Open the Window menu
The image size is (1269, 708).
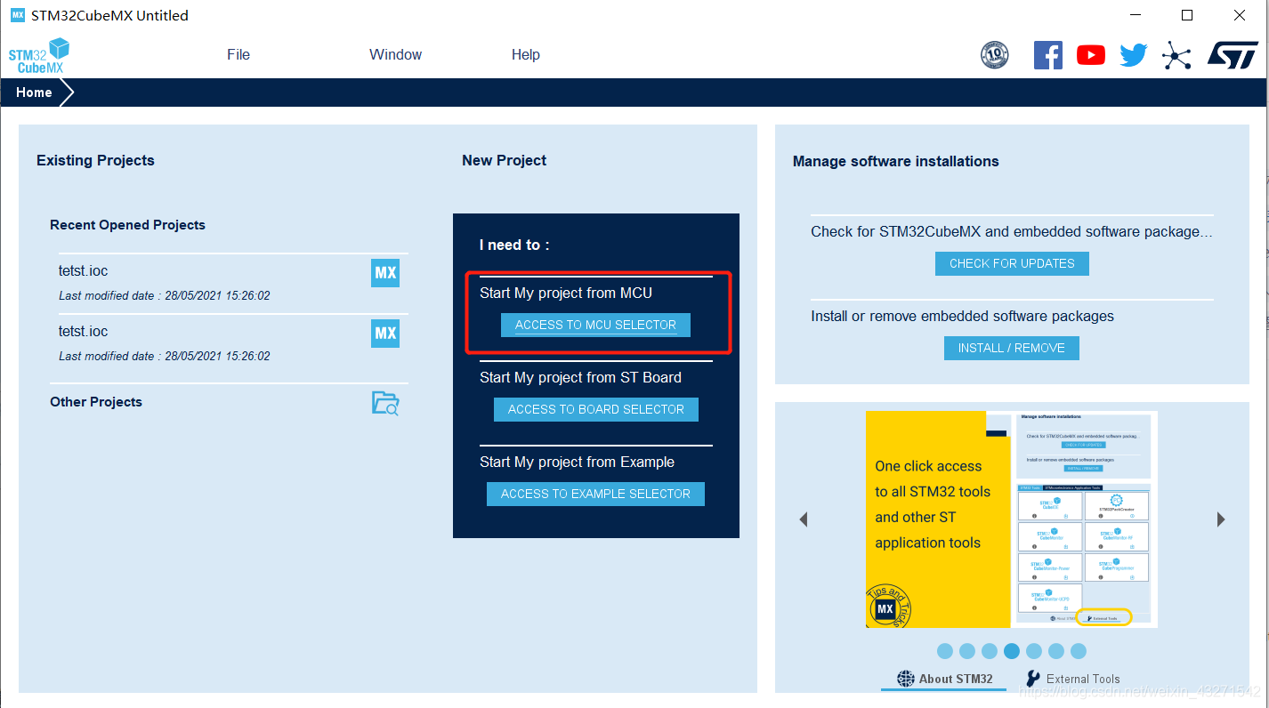[395, 54]
